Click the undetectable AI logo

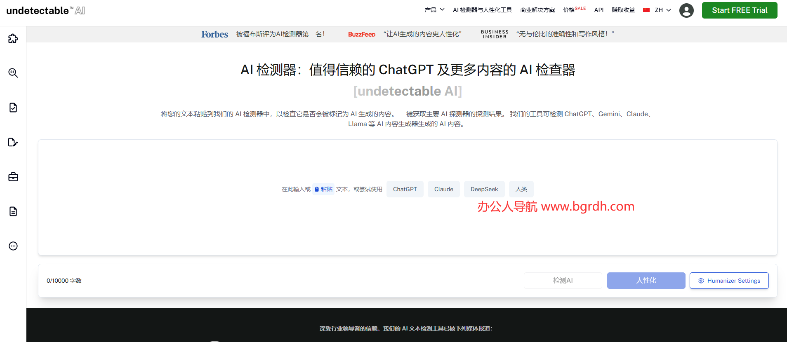46,11
